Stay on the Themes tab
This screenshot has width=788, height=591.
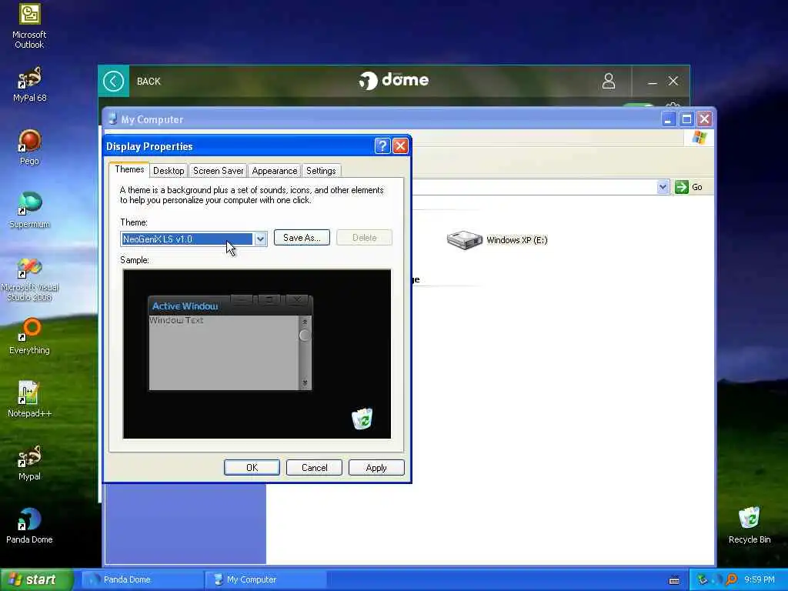pyautogui.click(x=129, y=169)
